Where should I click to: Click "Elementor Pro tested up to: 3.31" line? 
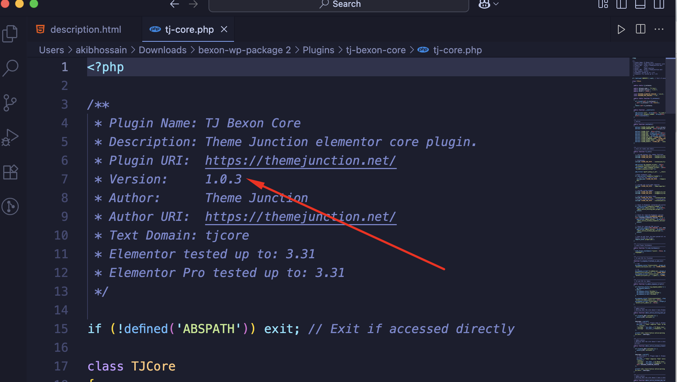[x=227, y=273]
